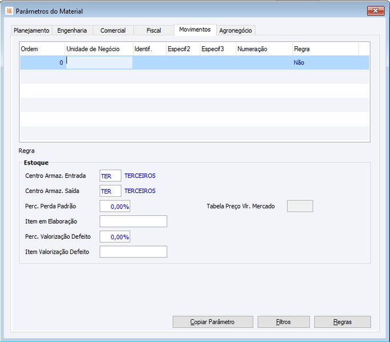
Task: Select the Ordem cell showing 0
Action: point(42,63)
